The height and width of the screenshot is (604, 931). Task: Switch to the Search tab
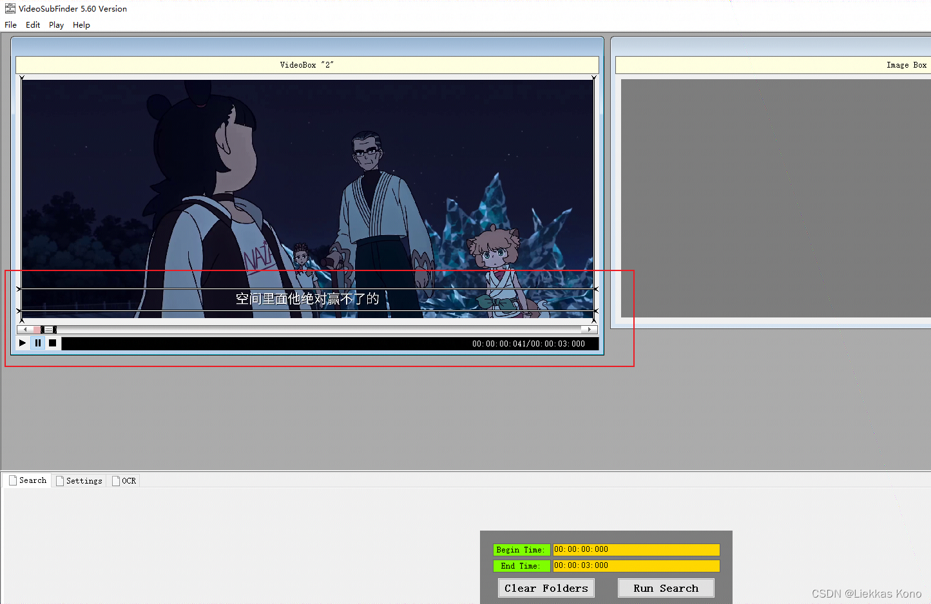click(x=27, y=480)
